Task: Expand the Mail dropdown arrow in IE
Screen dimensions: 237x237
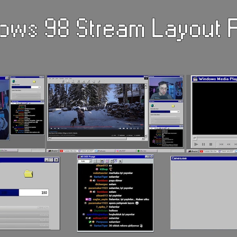Action: pos(96,81)
